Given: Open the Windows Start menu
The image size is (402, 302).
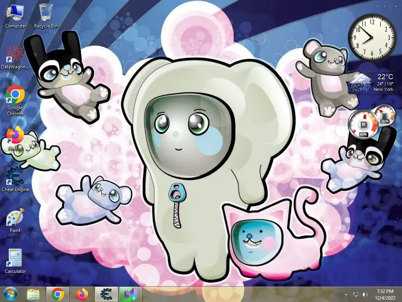Looking at the screenshot, I should tap(11, 294).
